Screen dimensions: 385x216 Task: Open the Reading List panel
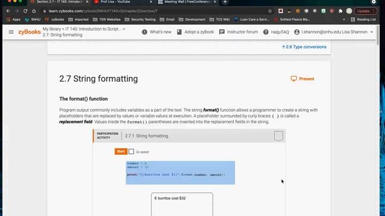point(363,19)
